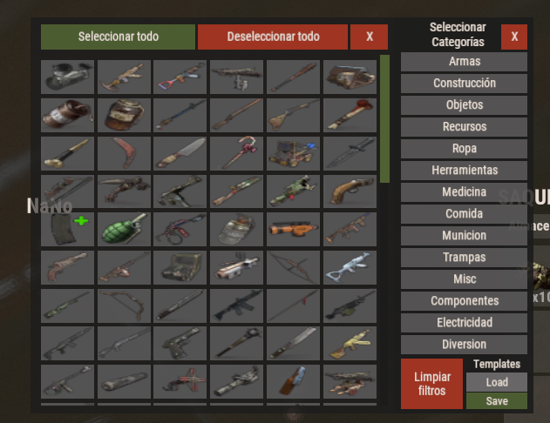550x423 pixels.
Task: Open the Armas category filter
Action: (x=464, y=62)
